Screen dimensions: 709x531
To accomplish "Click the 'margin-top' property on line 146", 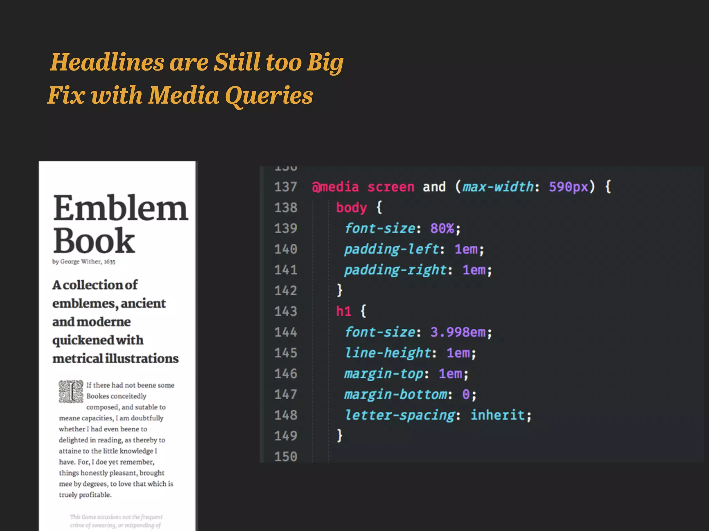I will [384, 374].
